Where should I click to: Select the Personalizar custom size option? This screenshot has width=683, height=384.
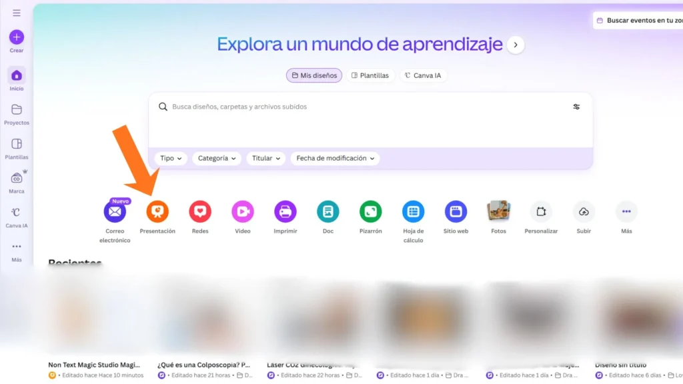(541, 211)
